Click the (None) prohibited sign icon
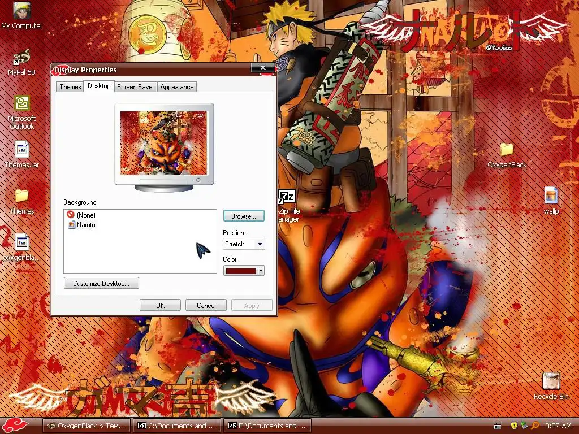This screenshot has height=434, width=579. (71, 214)
